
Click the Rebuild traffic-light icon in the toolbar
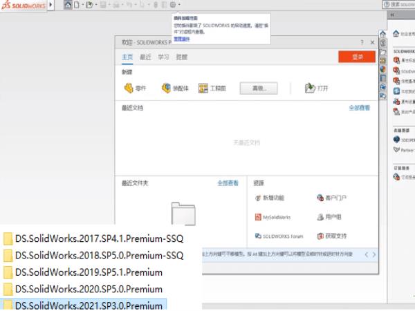point(156,5)
